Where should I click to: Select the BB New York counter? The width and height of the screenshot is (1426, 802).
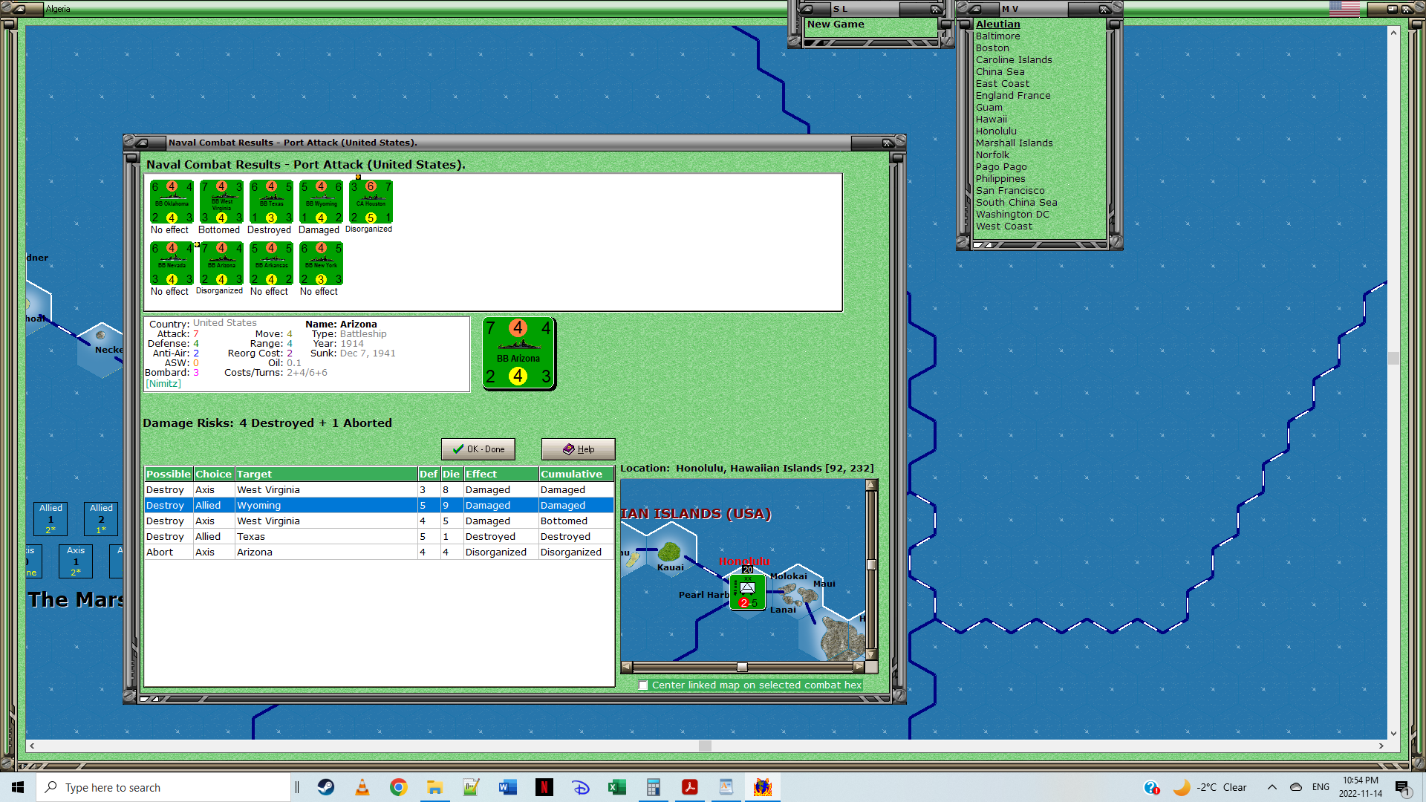tap(321, 263)
